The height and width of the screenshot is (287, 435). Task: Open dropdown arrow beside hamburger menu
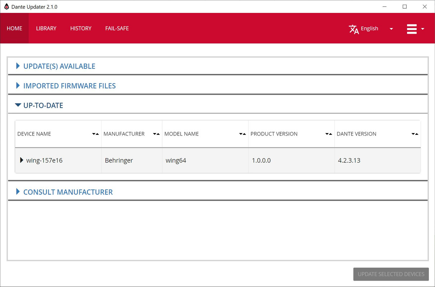(x=422, y=29)
